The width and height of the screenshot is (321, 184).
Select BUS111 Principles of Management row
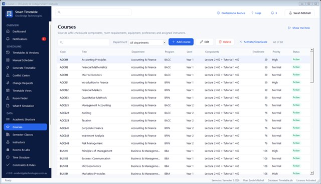pyautogui.click(x=184, y=150)
